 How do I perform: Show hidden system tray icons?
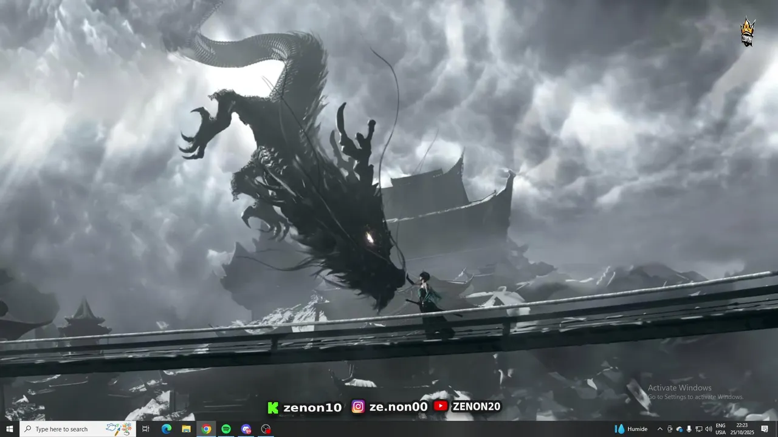(660, 429)
